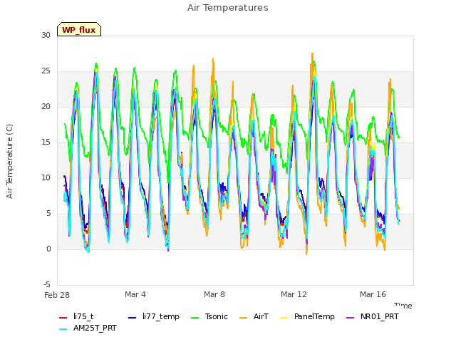Click the orange AirT legend swatch
The image size is (456, 342).
(x=244, y=318)
